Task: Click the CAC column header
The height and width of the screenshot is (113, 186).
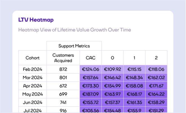Action: [x=91, y=58]
